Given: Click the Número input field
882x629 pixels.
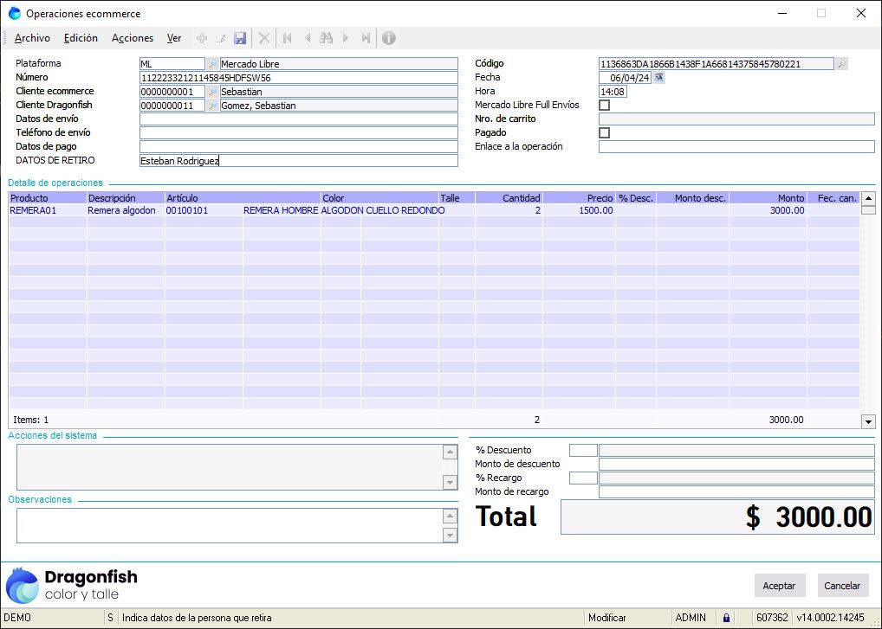Looking at the screenshot, I should [299, 78].
